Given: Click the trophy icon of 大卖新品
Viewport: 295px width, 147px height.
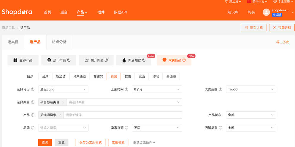Looking at the screenshot, I should [164, 60].
